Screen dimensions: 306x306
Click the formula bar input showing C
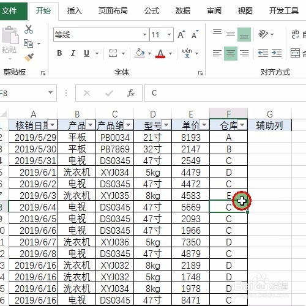click(x=225, y=93)
